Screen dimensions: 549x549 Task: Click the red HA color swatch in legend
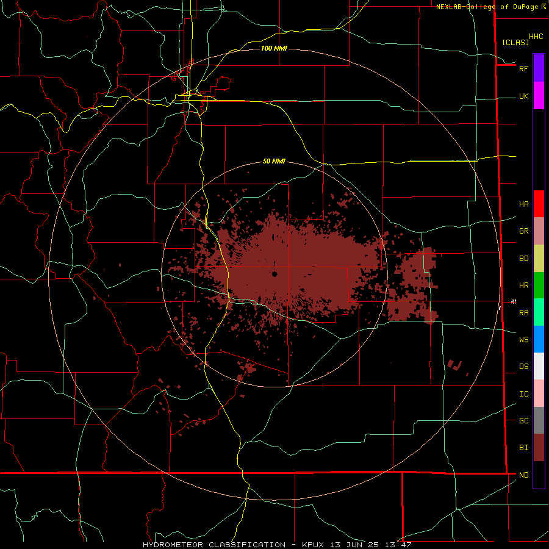539,204
